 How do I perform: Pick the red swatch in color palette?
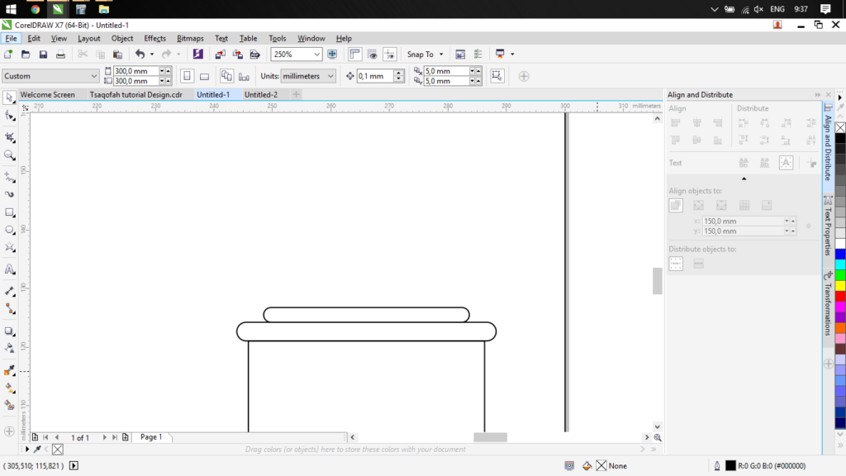[840, 296]
